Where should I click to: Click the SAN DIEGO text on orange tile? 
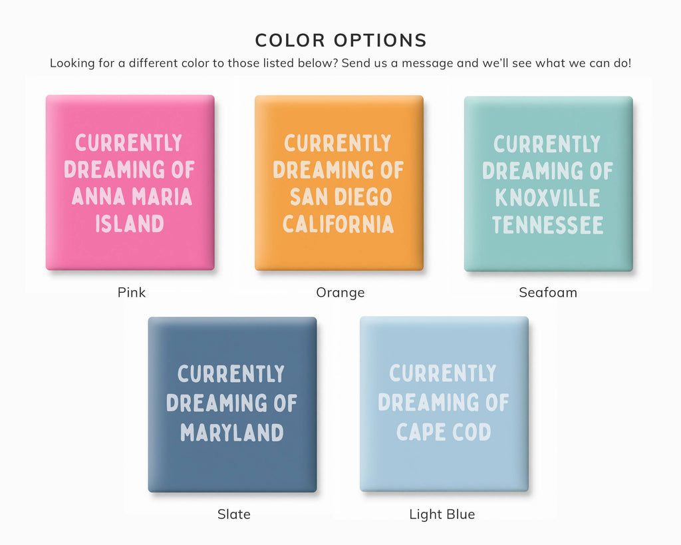pos(341,197)
